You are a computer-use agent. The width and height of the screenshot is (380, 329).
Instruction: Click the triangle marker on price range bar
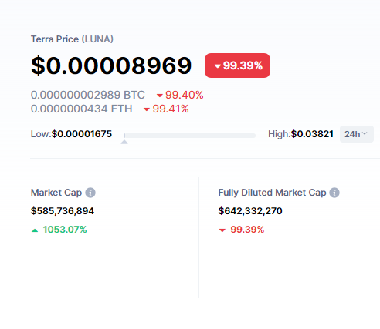tap(124, 142)
